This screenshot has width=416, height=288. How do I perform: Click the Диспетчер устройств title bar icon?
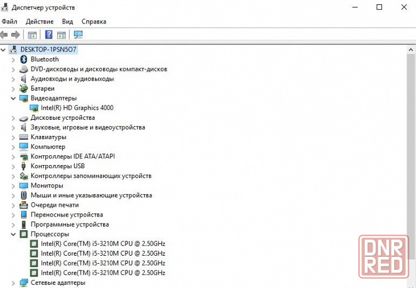click(x=5, y=7)
